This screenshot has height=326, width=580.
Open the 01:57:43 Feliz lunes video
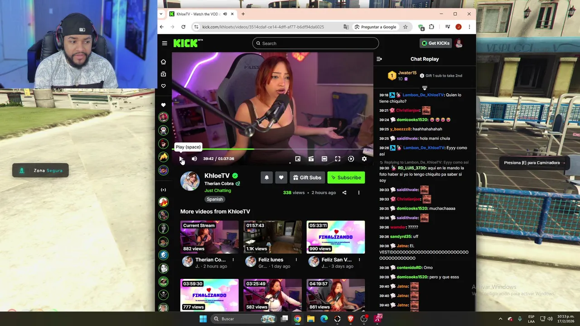tap(272, 237)
